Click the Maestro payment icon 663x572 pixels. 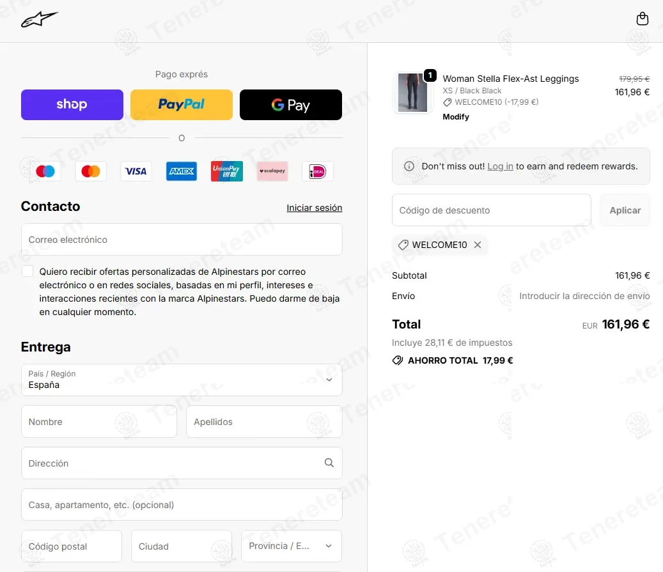click(45, 171)
